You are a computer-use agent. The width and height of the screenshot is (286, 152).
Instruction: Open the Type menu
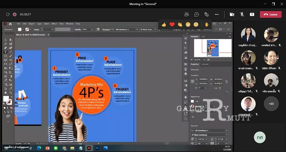click(39, 24)
